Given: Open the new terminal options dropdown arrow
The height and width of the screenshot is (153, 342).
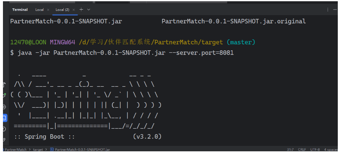Looking at the screenshot, I should [89, 10].
